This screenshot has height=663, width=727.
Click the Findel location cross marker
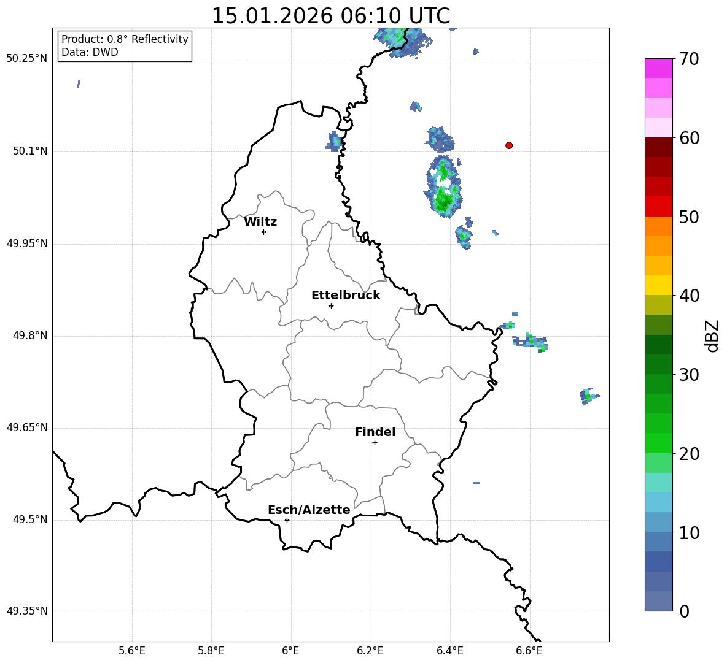point(375,443)
